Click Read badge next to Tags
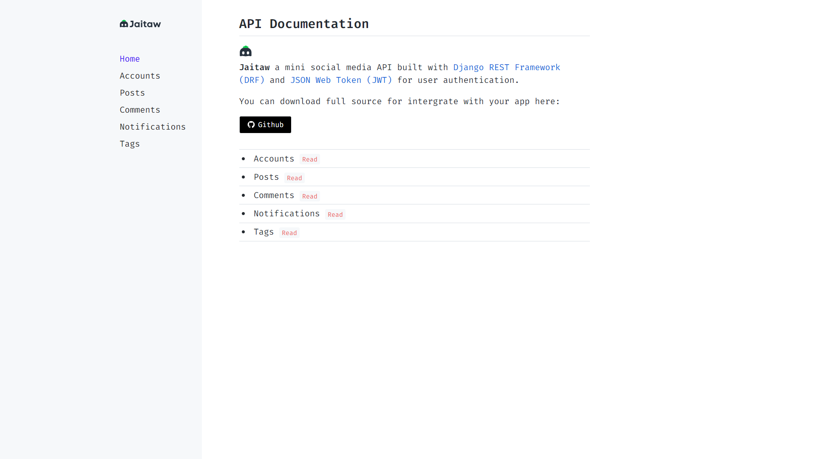Image resolution: width=816 pixels, height=459 pixels. pos(289,233)
